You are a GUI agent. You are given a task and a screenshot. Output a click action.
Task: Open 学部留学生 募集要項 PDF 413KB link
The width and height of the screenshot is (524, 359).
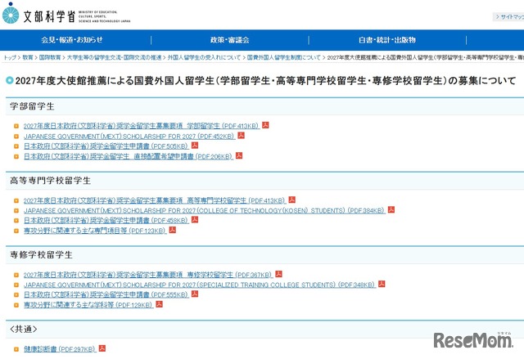point(142,126)
